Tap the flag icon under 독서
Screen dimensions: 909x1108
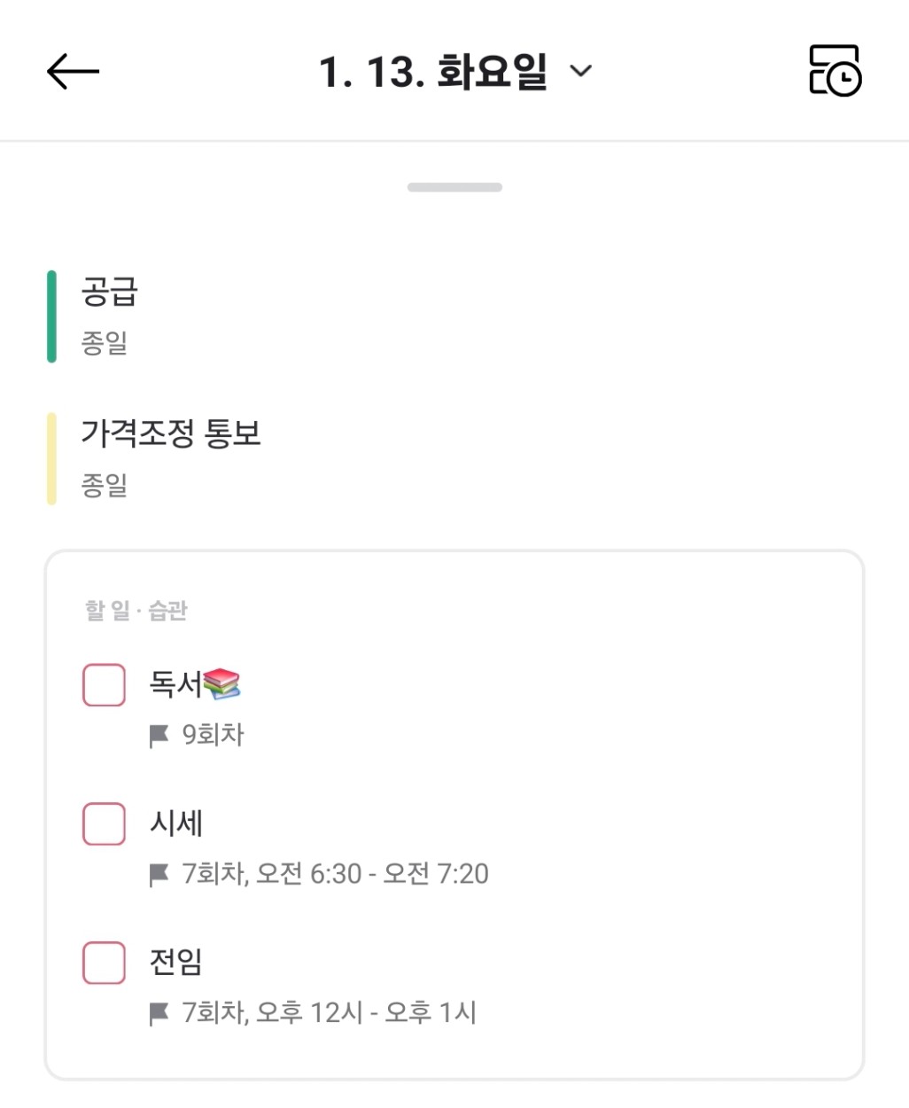pos(159,736)
